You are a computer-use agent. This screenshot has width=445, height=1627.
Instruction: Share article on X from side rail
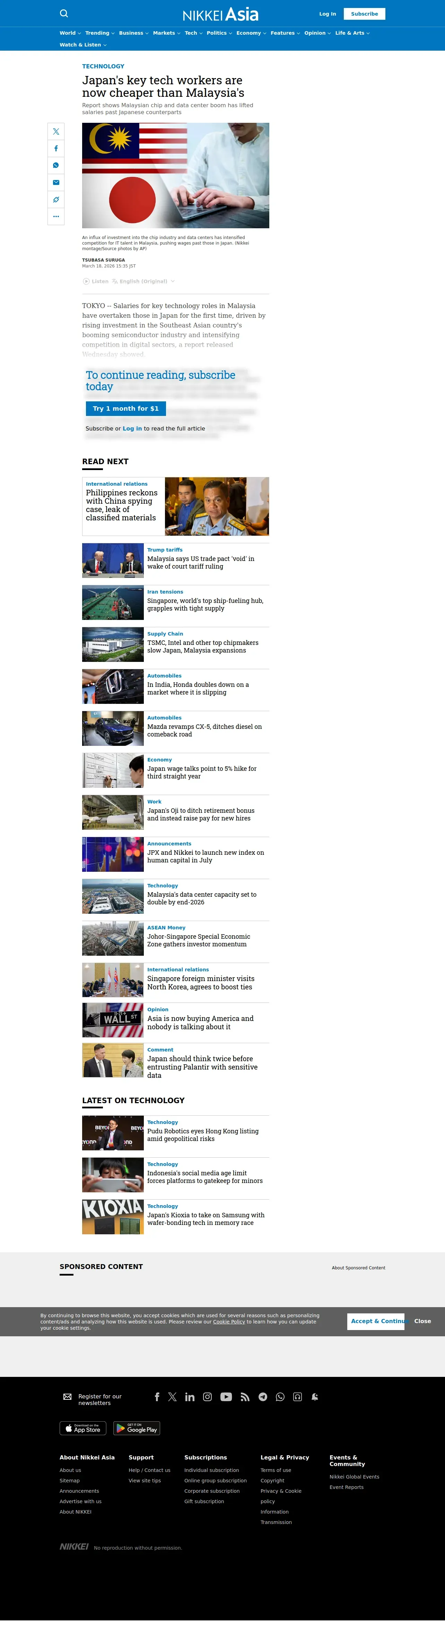(x=56, y=131)
